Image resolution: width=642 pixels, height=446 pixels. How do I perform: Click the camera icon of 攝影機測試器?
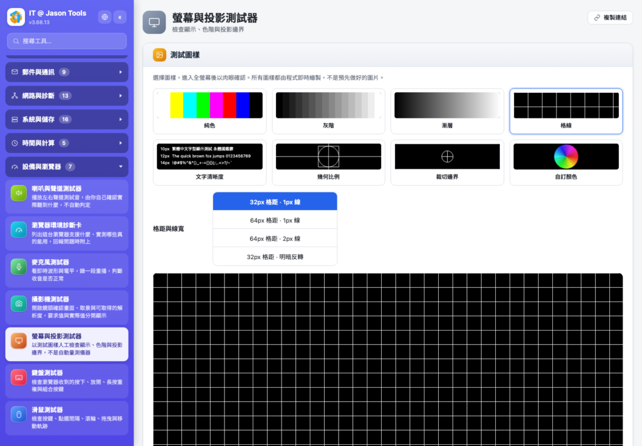click(x=19, y=304)
